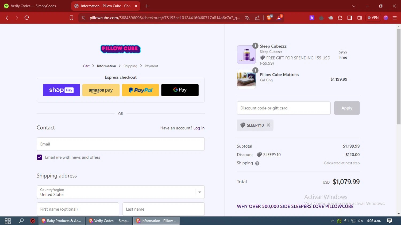Check out with Google Pay

[x=180, y=90]
